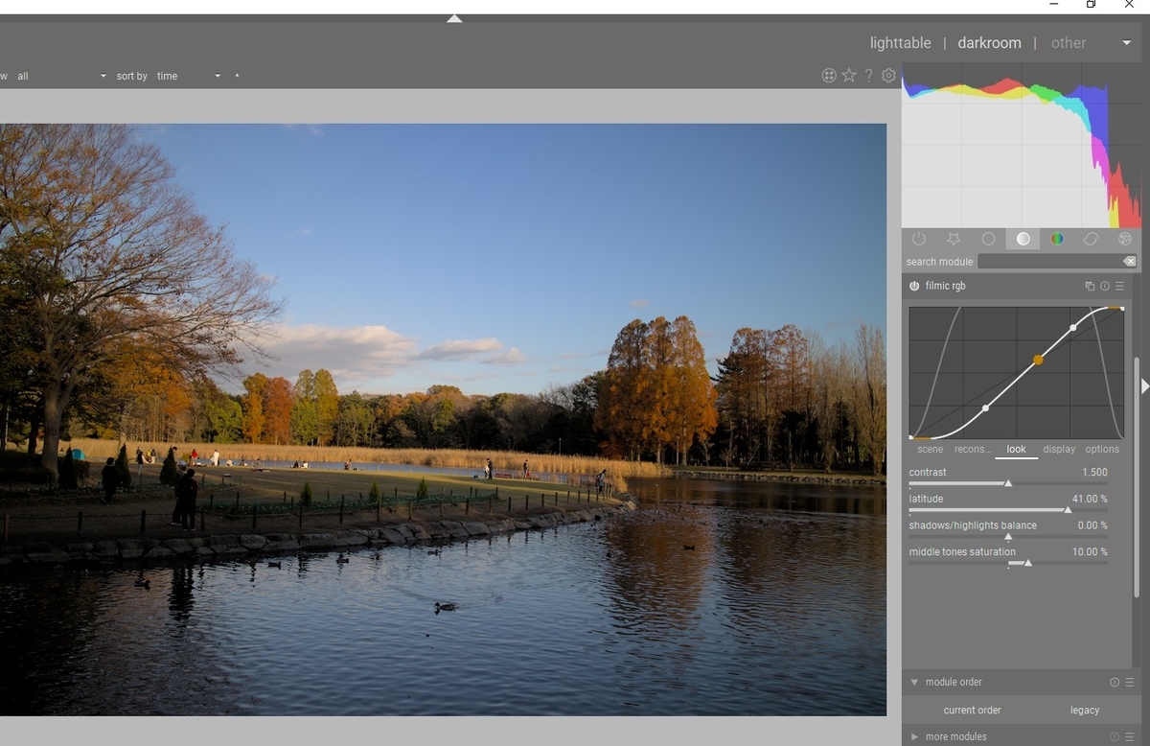Open the reconstruct tab in filmic rgb
This screenshot has width=1150, height=746.
(x=973, y=449)
